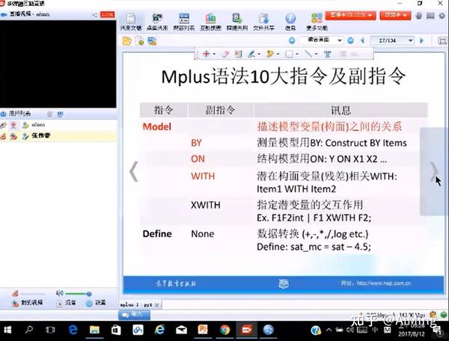449x341 pixels.
Task: Toggle fullscreen view icon at toolbar right edge
Action: [442, 40]
